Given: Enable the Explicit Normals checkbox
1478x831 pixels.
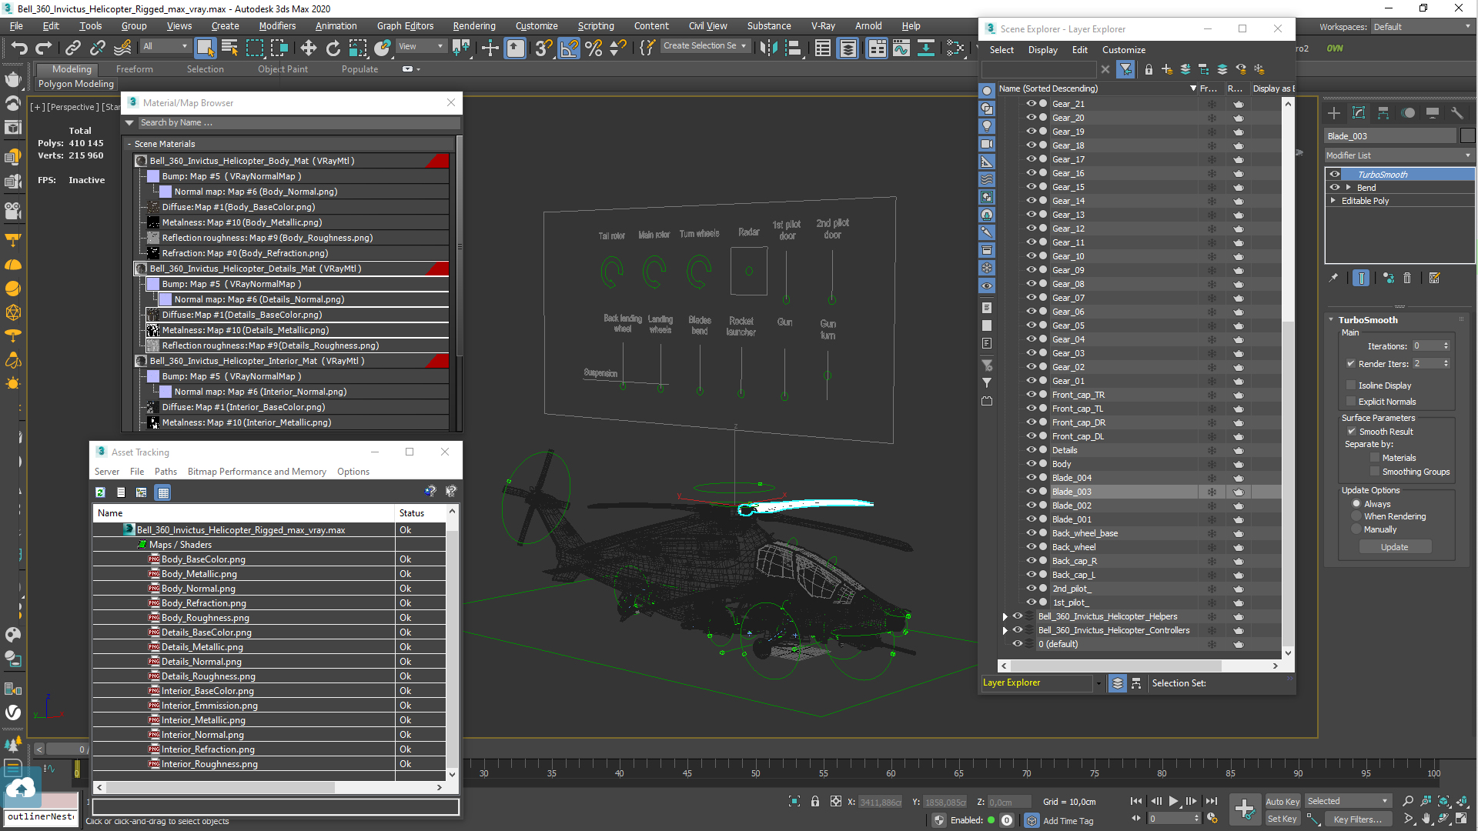Looking at the screenshot, I should (1351, 402).
